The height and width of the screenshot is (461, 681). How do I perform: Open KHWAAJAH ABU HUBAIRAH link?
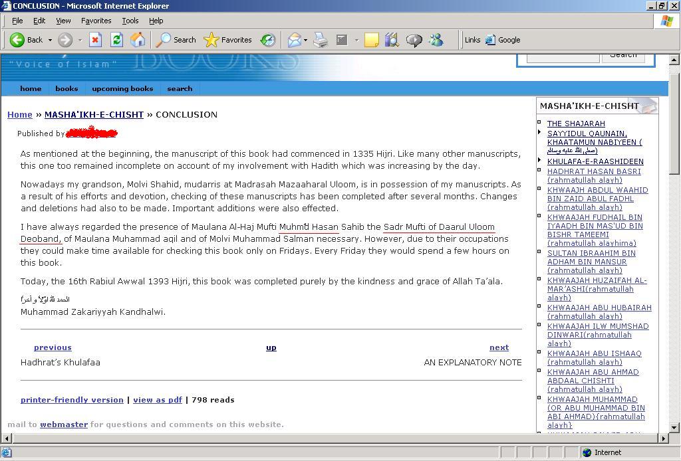[x=599, y=312]
